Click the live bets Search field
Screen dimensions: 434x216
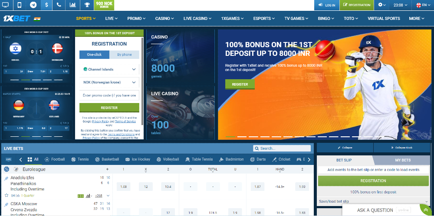[282, 148]
